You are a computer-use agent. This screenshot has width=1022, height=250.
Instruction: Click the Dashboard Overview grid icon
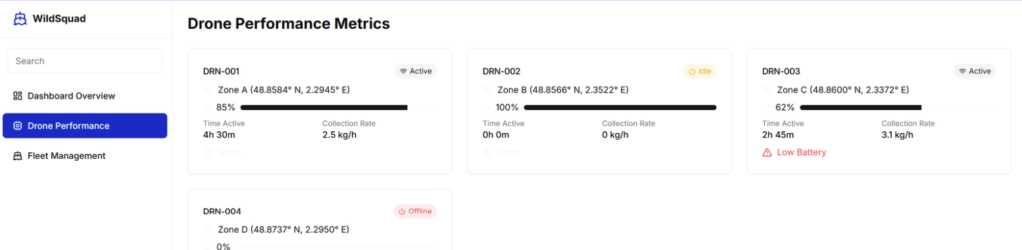[x=18, y=96]
